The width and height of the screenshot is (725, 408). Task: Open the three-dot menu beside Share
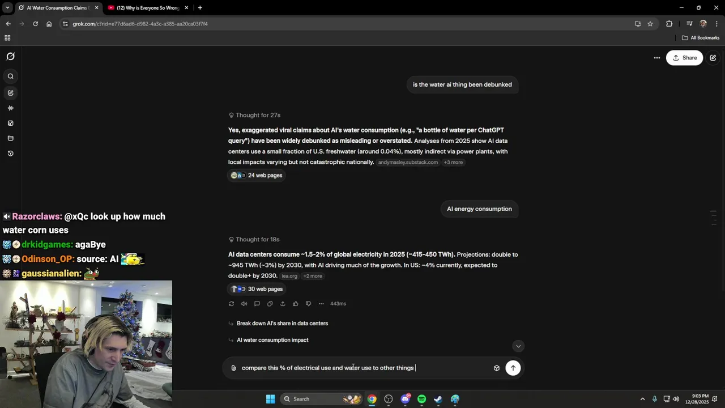[x=656, y=58]
